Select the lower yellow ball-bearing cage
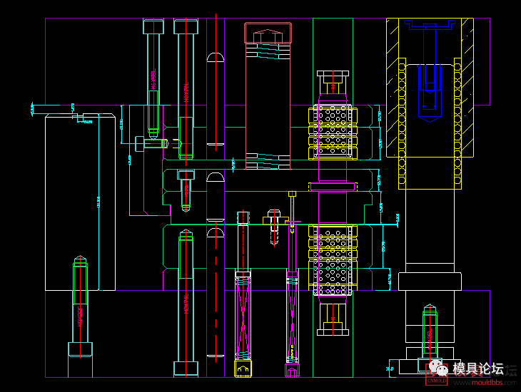This screenshot has width=521, height=392. [333, 259]
